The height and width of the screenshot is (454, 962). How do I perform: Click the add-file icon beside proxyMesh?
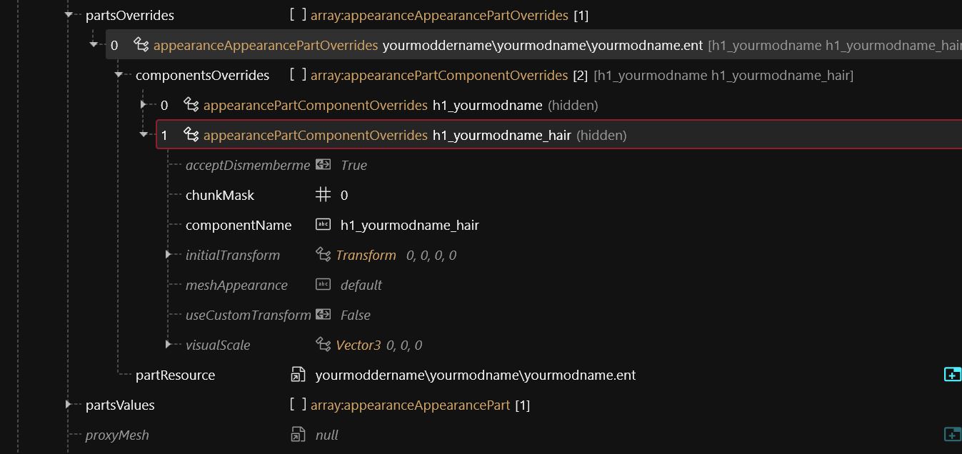[952, 435]
